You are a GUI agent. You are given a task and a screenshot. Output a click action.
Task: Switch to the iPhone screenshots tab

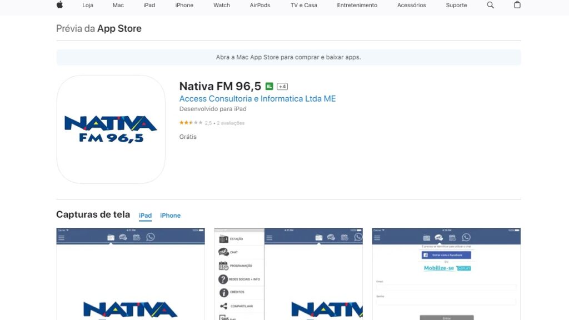(x=170, y=216)
